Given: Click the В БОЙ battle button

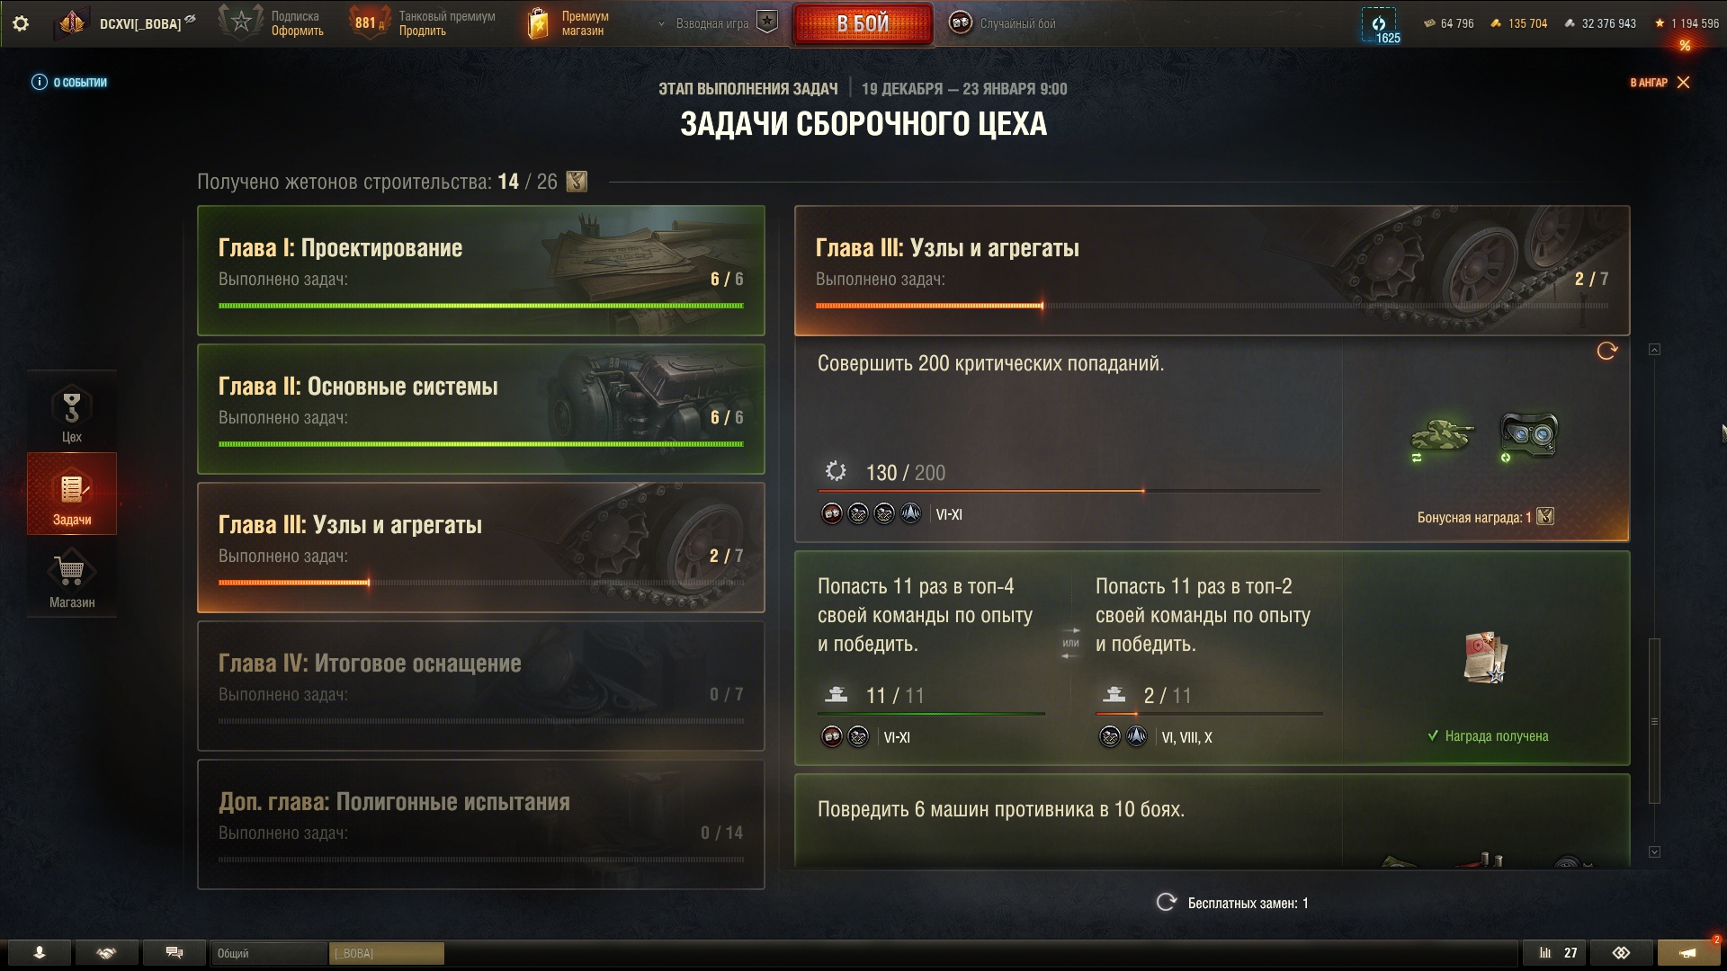Looking at the screenshot, I should (x=863, y=24).
